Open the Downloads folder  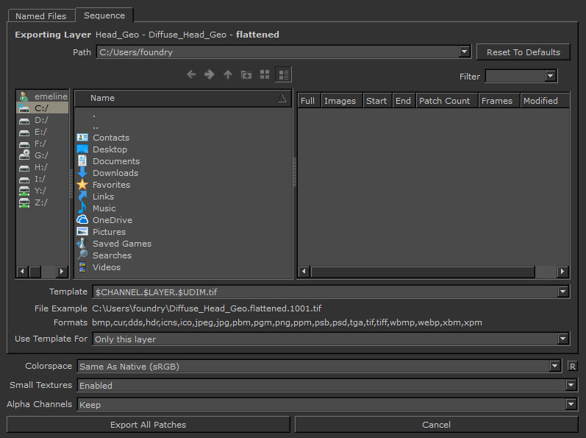click(115, 173)
